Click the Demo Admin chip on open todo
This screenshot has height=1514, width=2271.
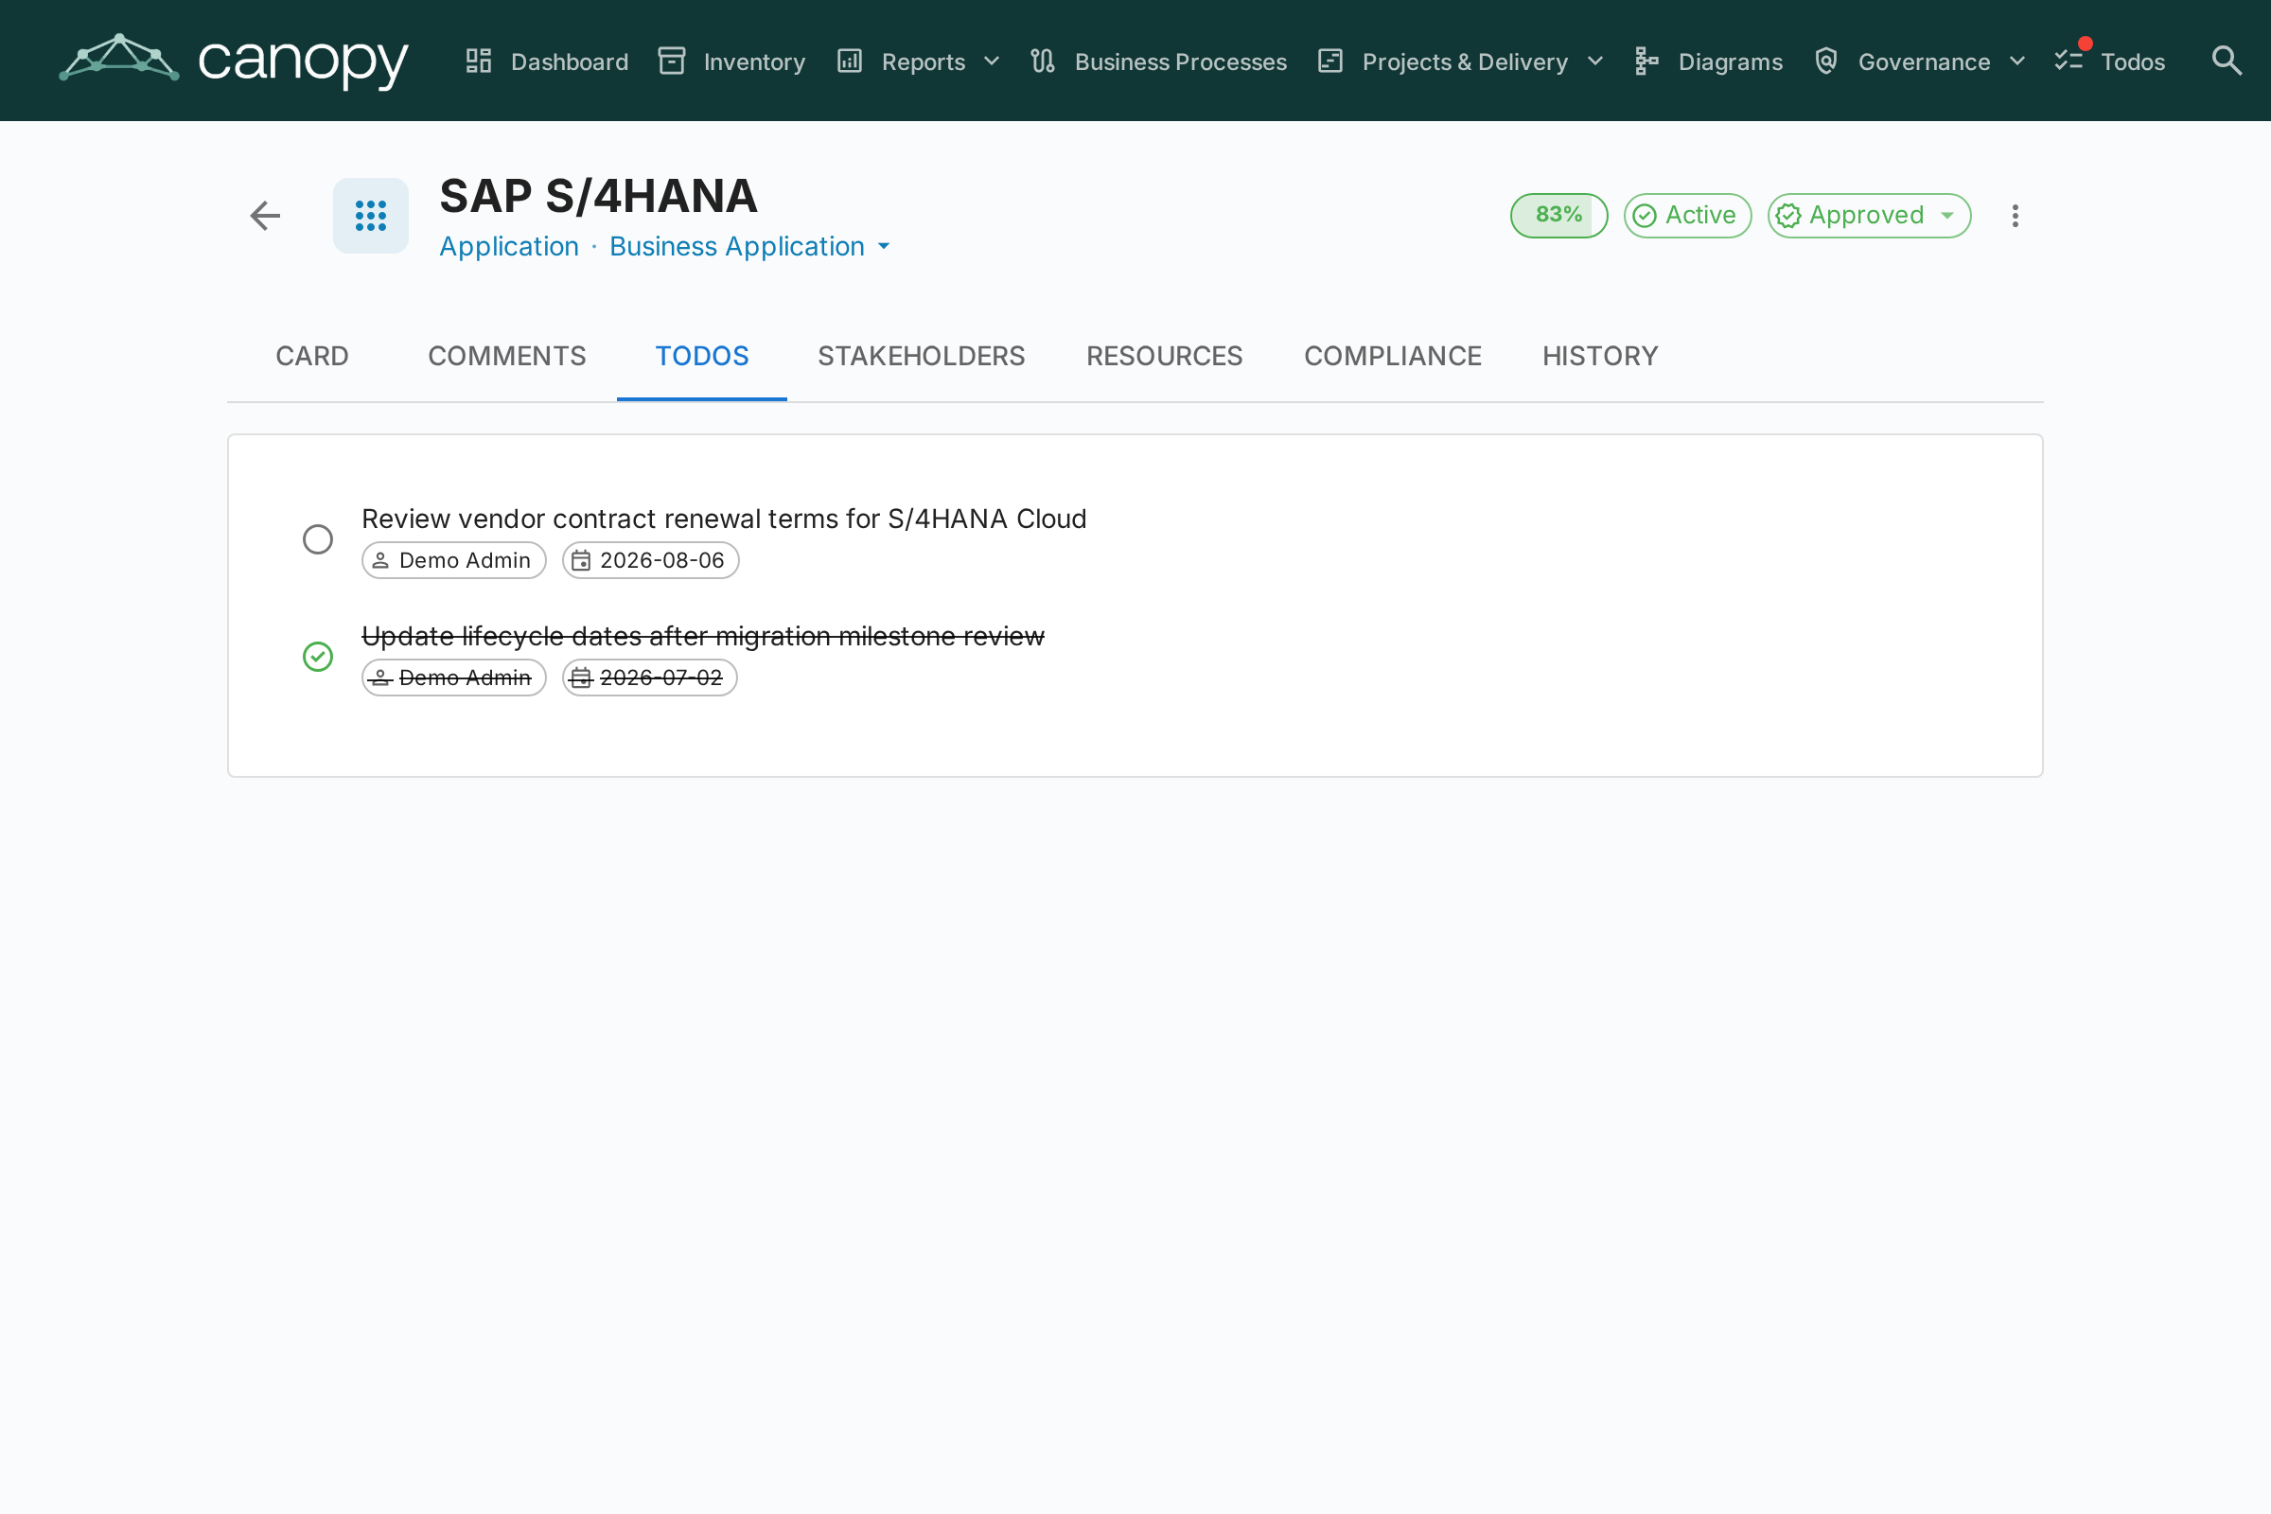click(454, 560)
